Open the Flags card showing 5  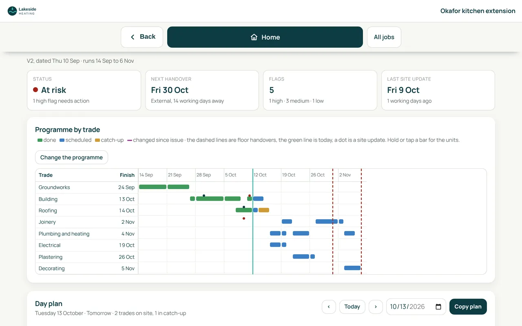(x=320, y=90)
